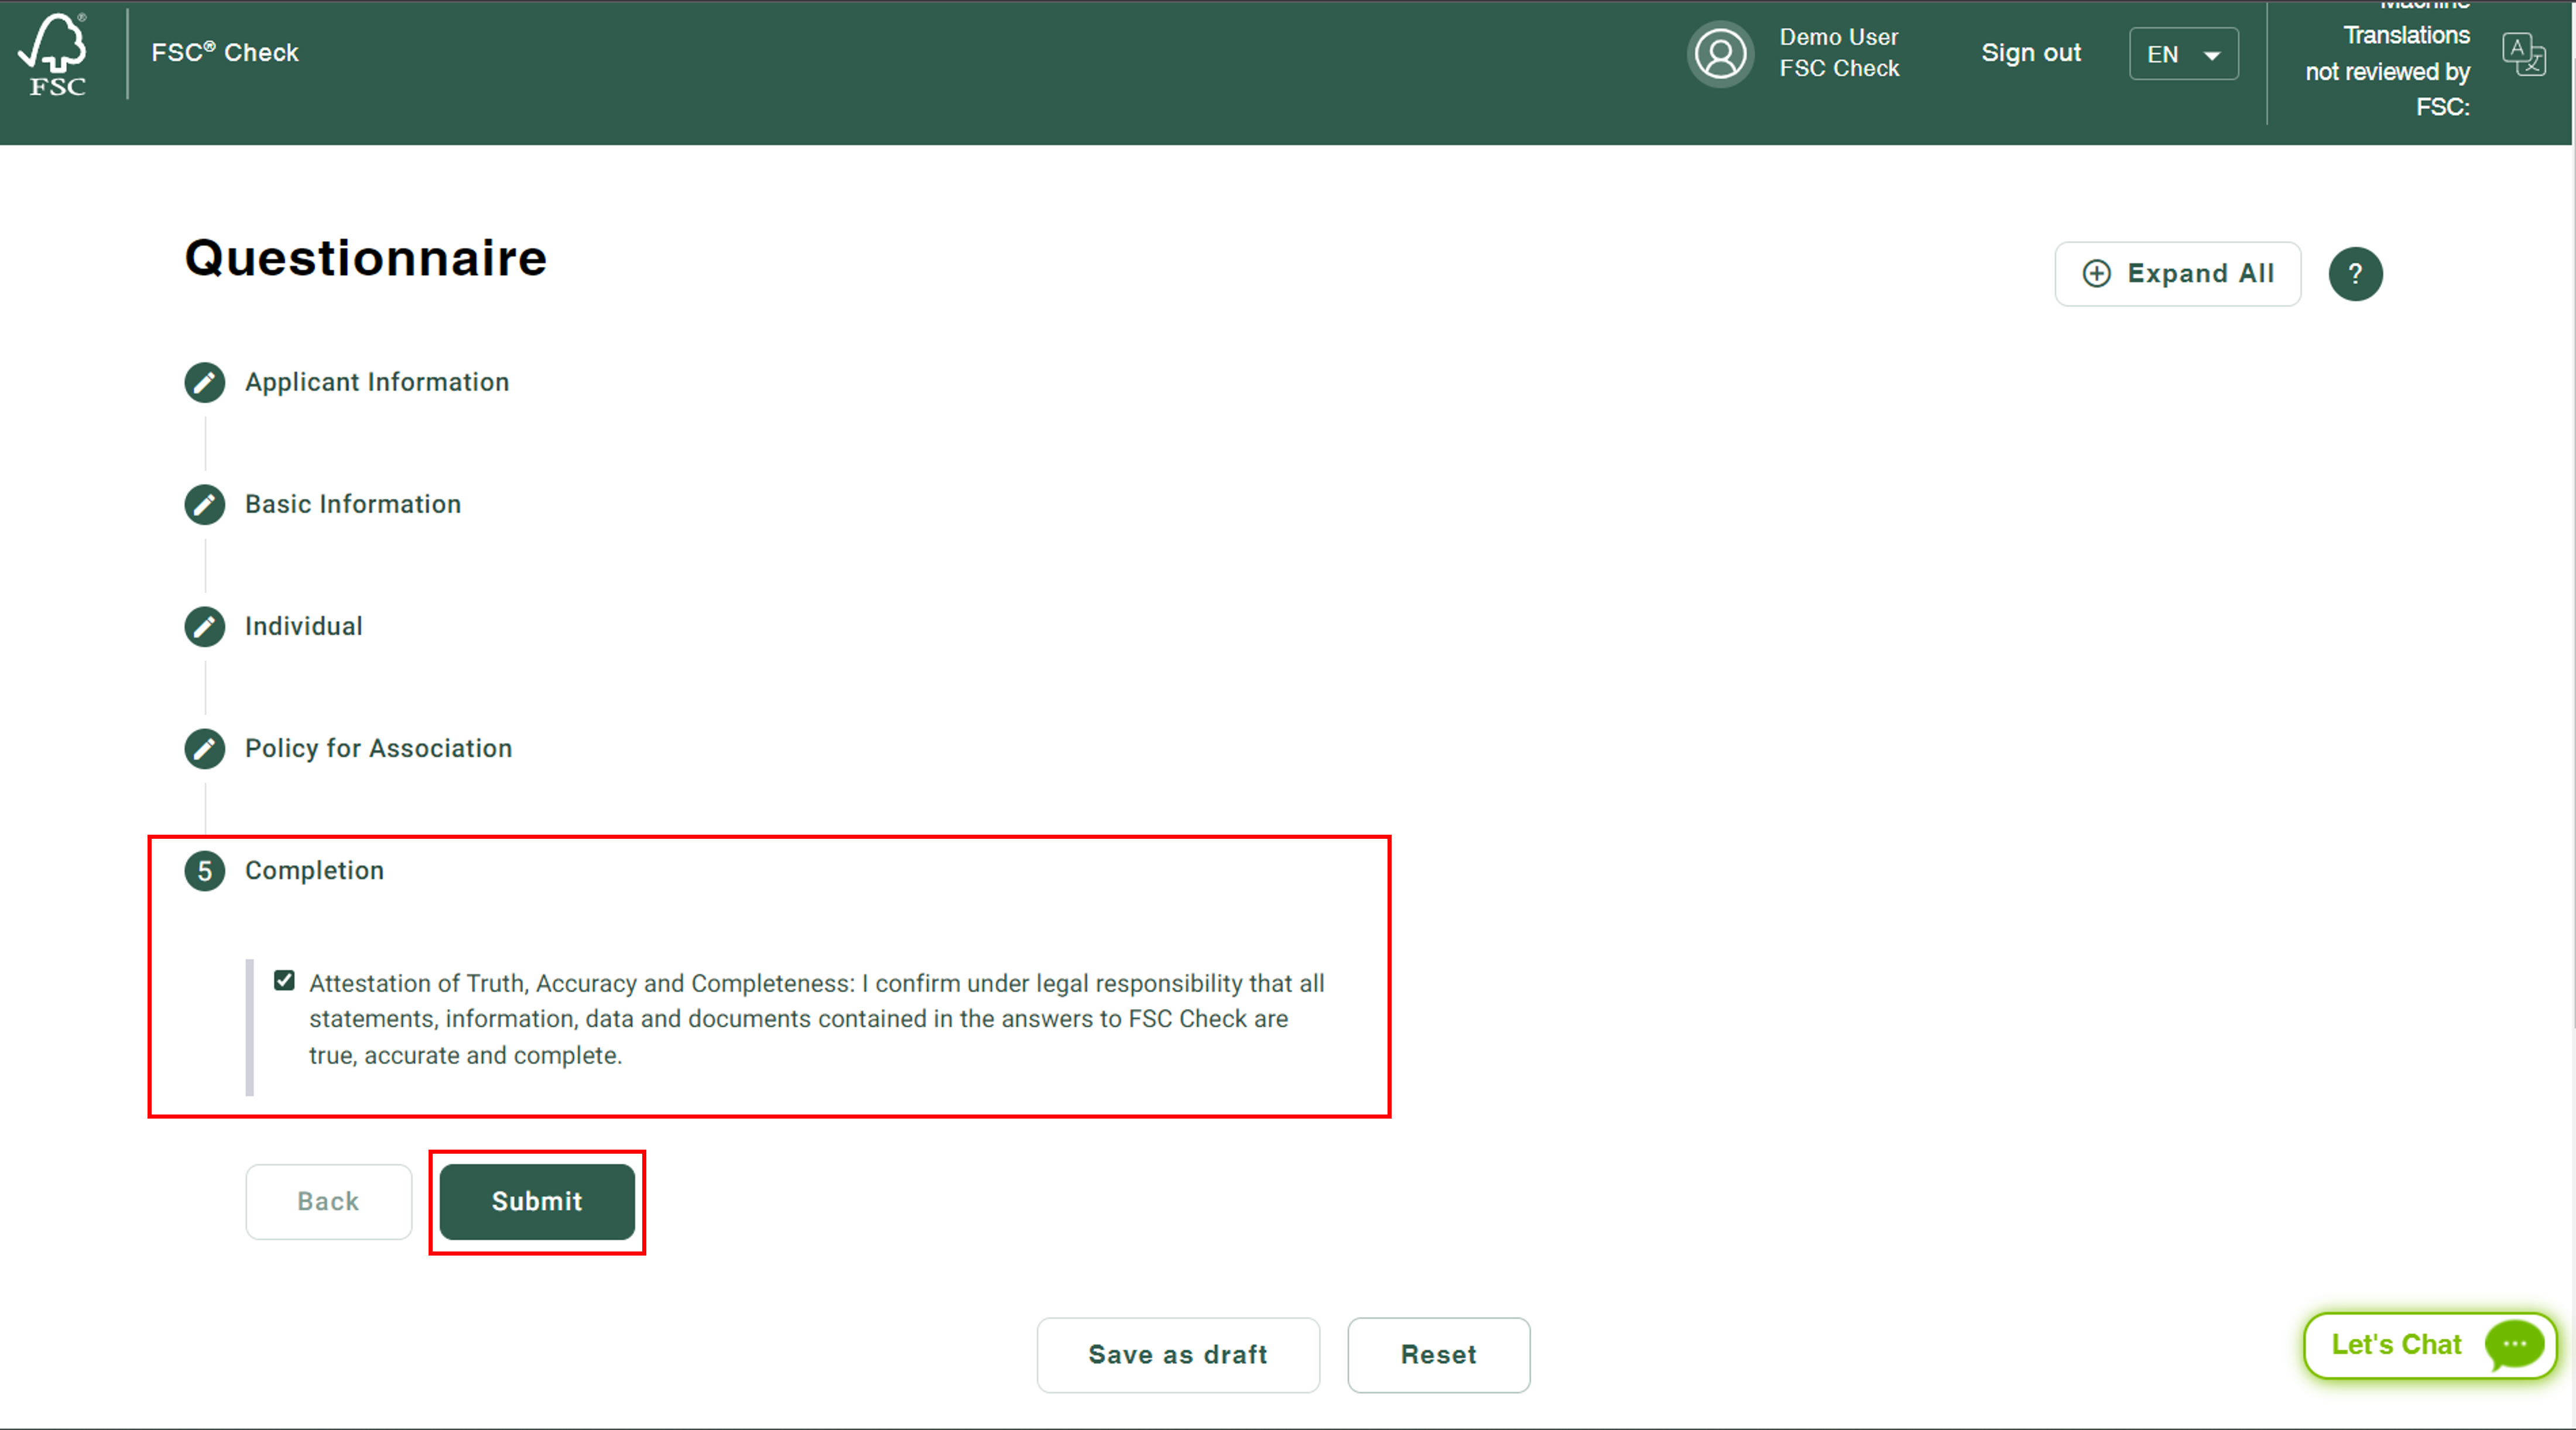Click the machine translation icon
The height and width of the screenshot is (1430, 2576).
[2524, 54]
